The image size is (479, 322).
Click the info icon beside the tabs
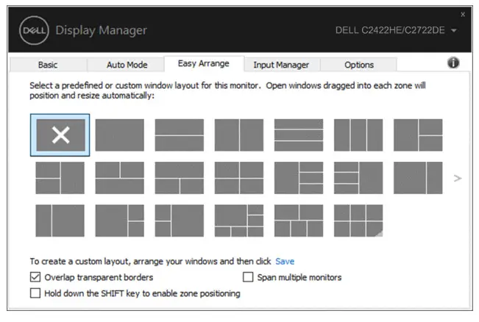point(453,63)
